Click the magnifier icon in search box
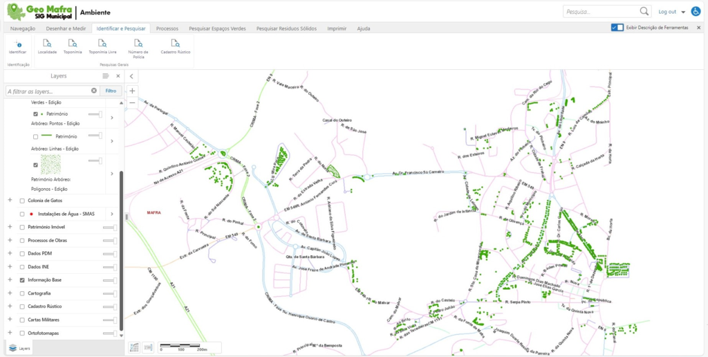This screenshot has width=708, height=357. [644, 12]
